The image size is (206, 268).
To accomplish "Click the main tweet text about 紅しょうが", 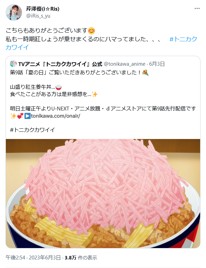I will pyautogui.click(x=83, y=39).
